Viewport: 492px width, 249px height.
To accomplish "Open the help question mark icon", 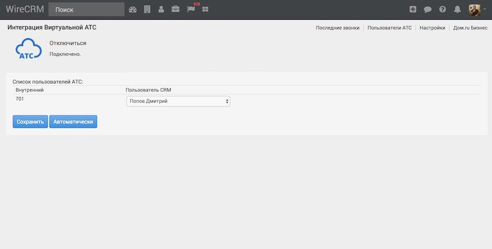I will point(443,9).
